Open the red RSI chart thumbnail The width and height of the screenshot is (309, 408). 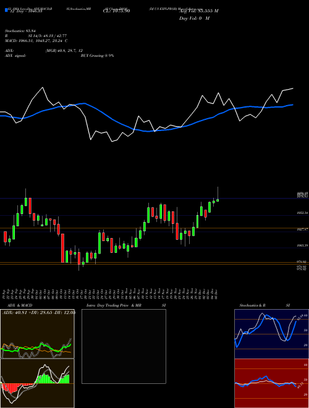pyautogui.click(x=271, y=383)
